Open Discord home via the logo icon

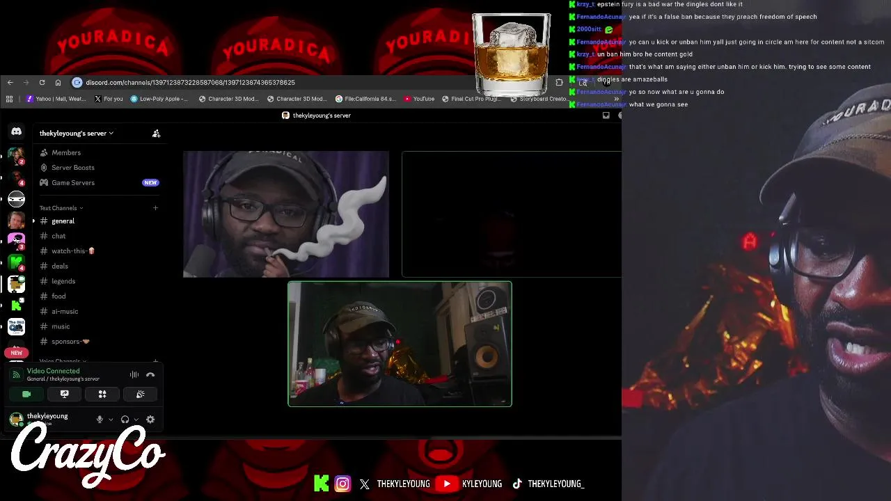(16, 132)
